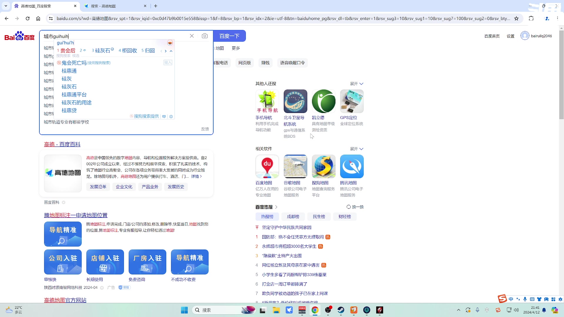Choose IME candidate 4 柜回收

tap(128, 50)
